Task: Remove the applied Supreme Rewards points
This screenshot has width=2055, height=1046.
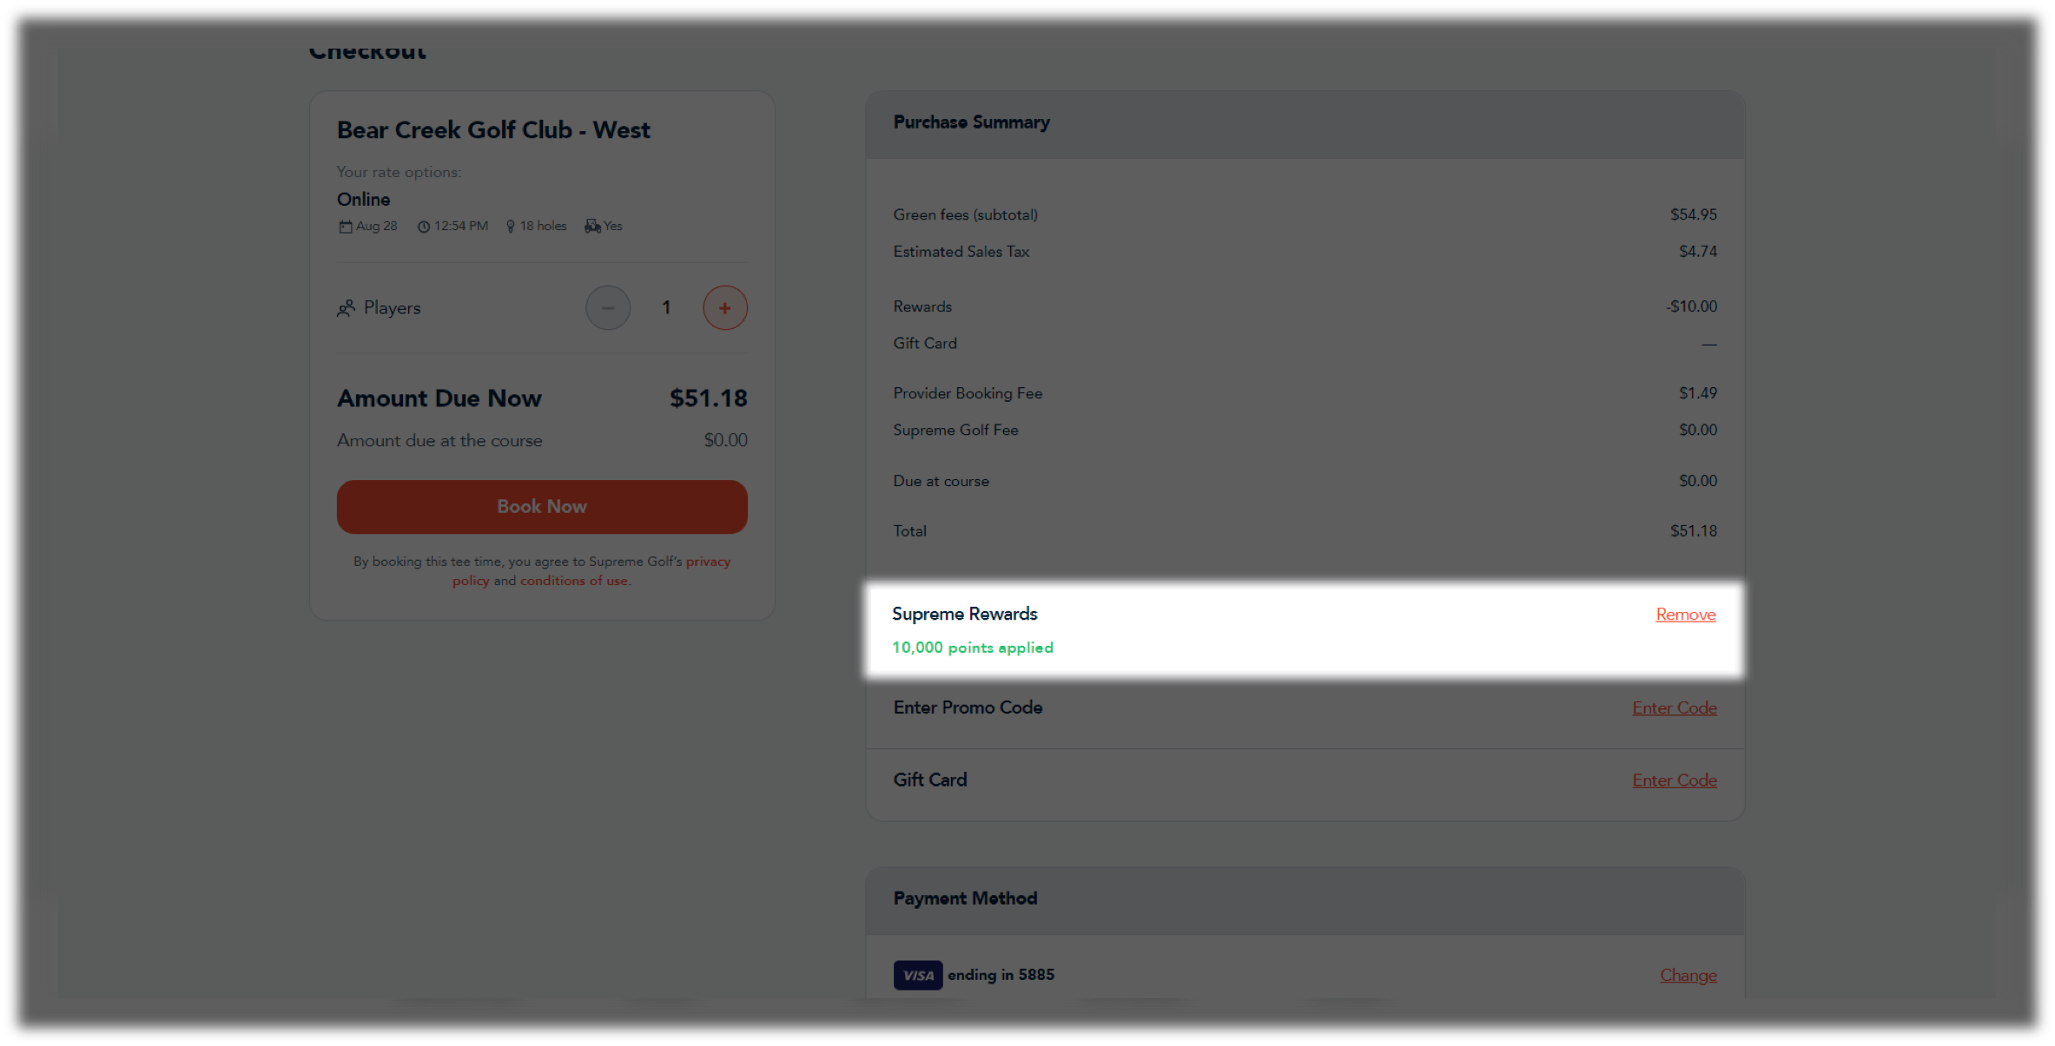Action: point(1685,615)
